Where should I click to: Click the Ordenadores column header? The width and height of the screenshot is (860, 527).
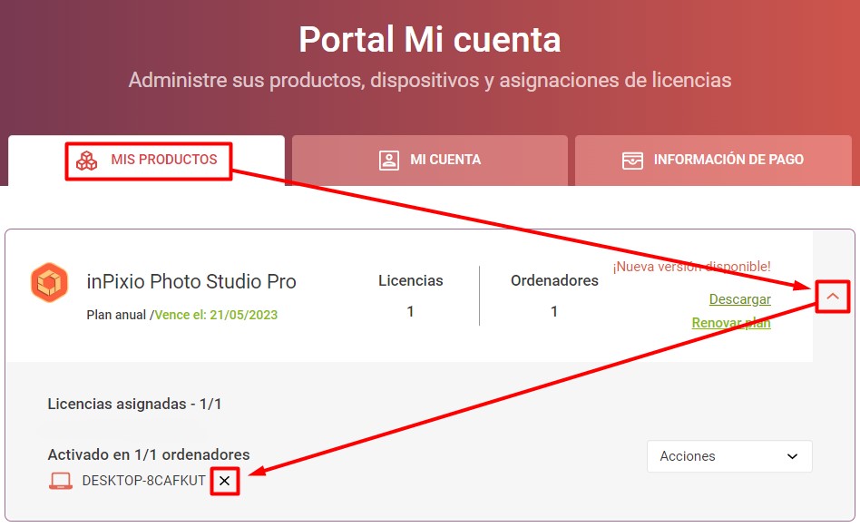click(x=554, y=280)
